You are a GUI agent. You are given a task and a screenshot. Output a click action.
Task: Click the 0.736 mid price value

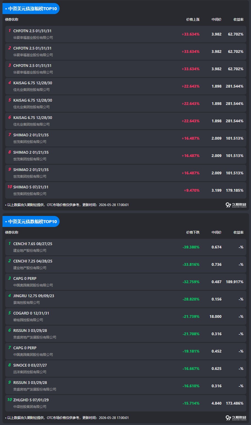tap(216, 264)
